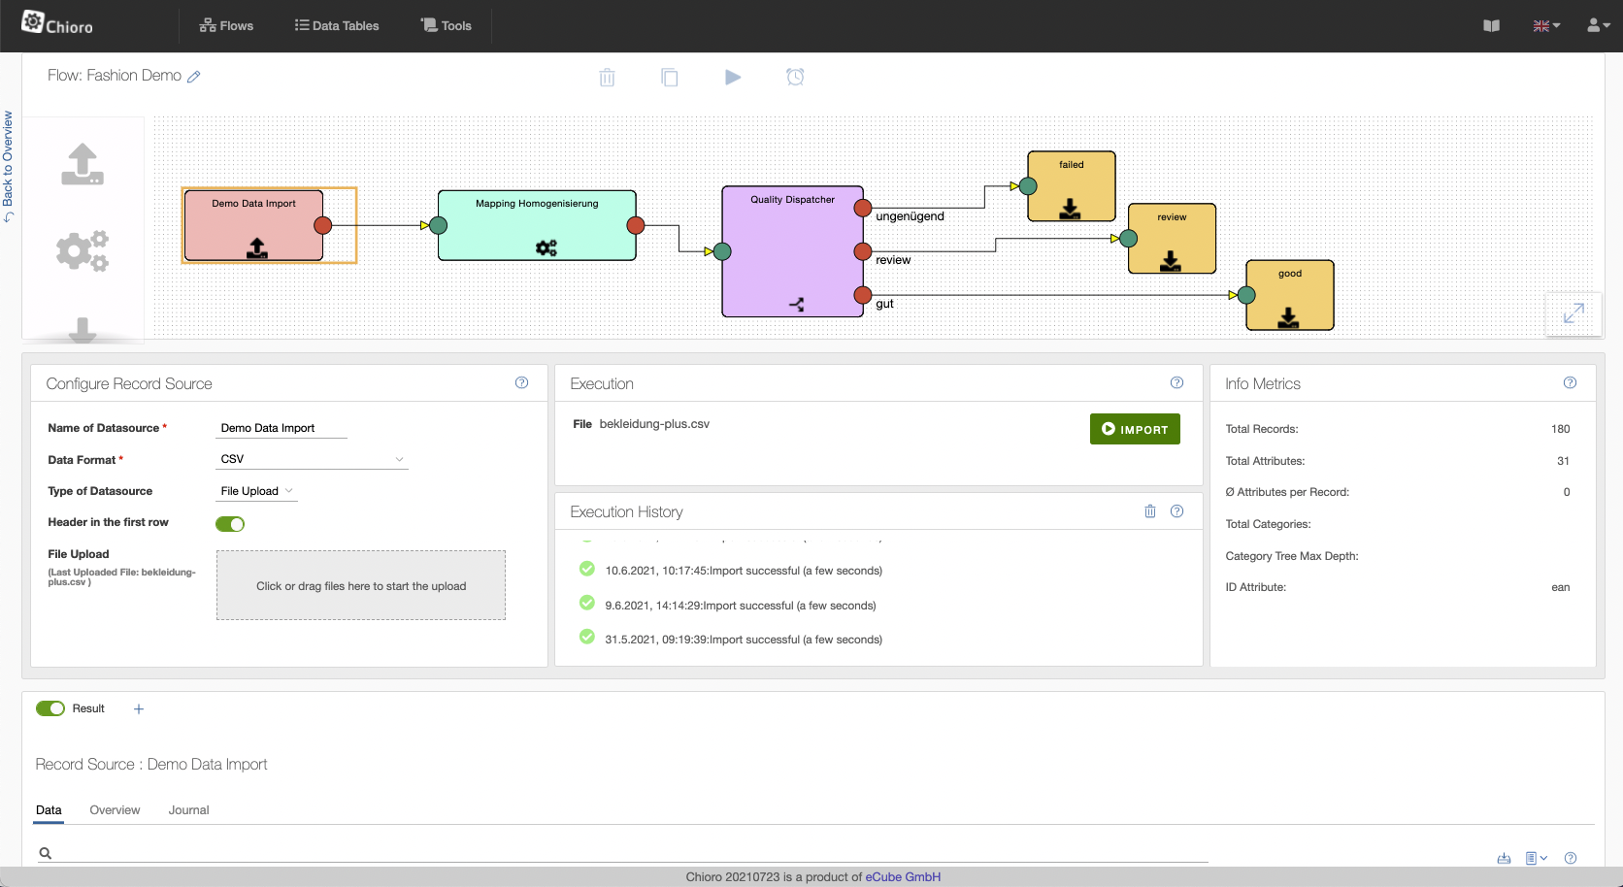This screenshot has height=887, width=1623.
Task: Switch to the Data tab
Action: pos(49,810)
